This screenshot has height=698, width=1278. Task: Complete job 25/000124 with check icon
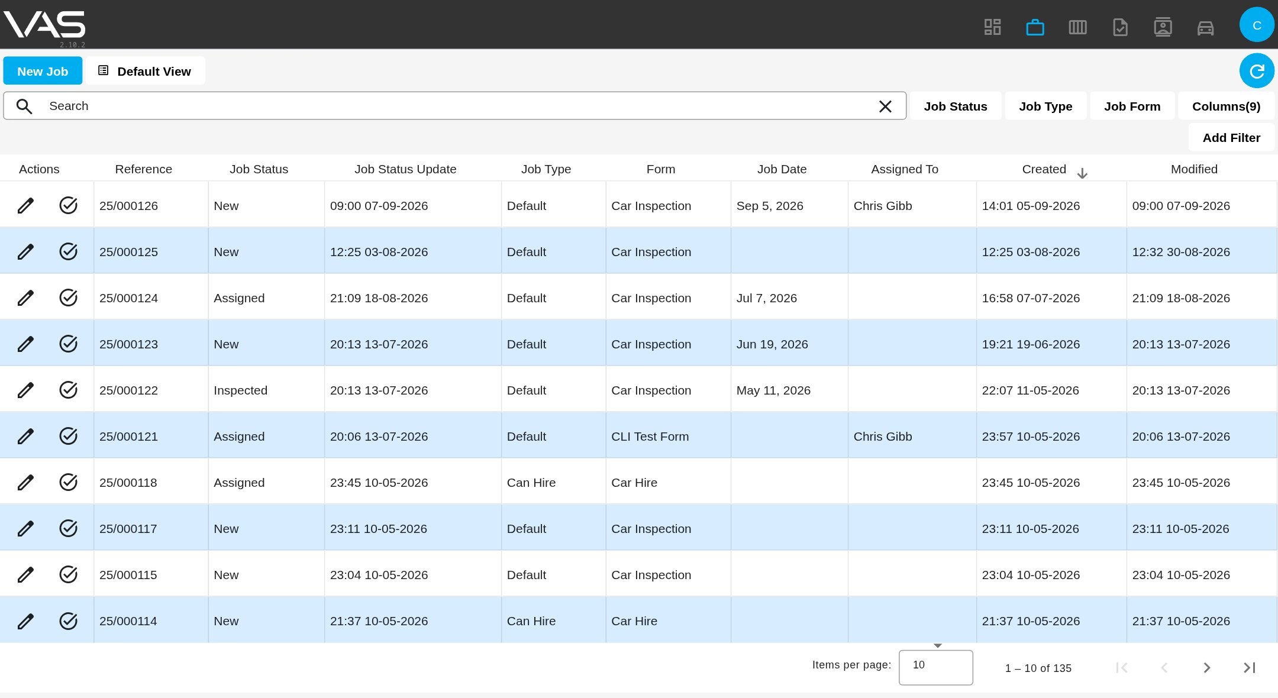coord(69,298)
